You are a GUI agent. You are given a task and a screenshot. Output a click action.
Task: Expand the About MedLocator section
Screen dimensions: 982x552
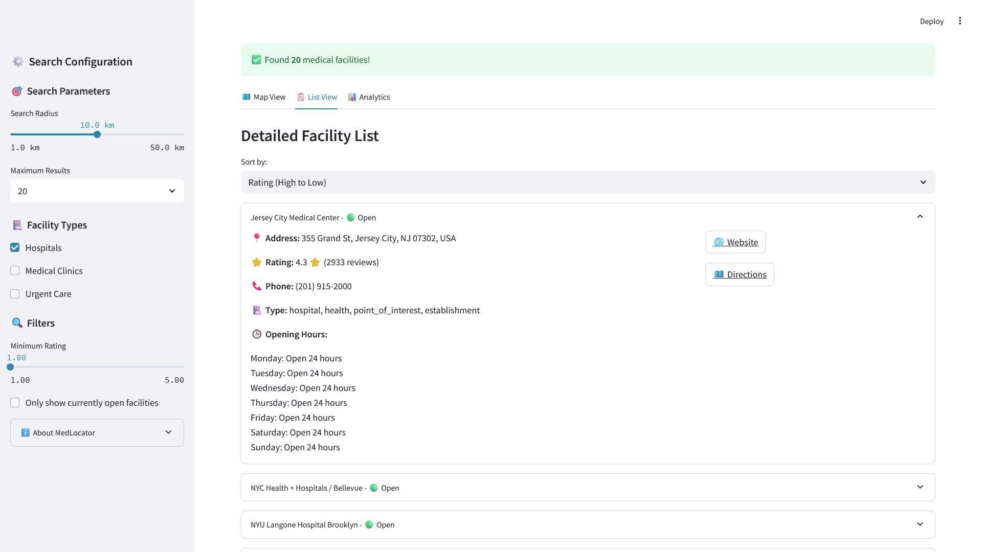[x=97, y=433]
